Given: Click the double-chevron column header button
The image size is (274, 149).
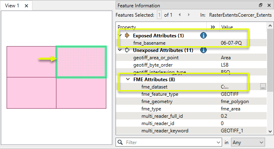Looking at the screenshot, I should (x=213, y=27).
